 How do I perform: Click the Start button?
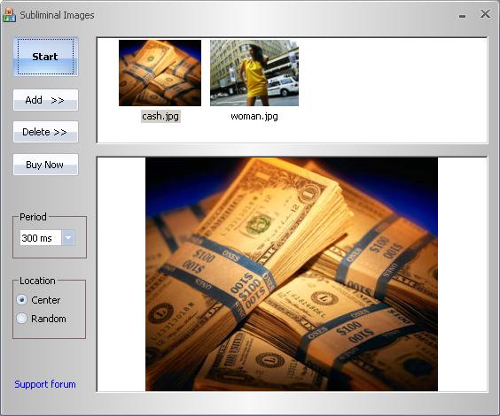click(x=45, y=57)
